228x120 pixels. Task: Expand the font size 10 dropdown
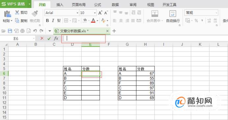tap(95, 13)
